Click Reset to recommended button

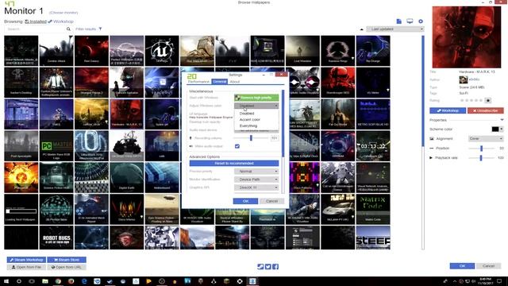pos(234,163)
